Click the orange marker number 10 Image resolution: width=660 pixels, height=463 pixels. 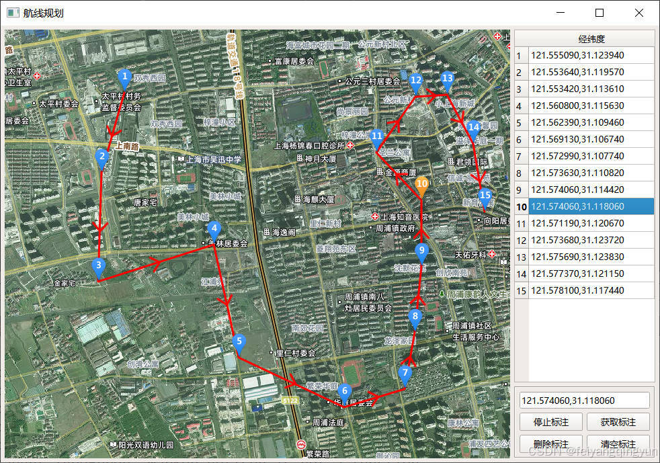pos(421,186)
